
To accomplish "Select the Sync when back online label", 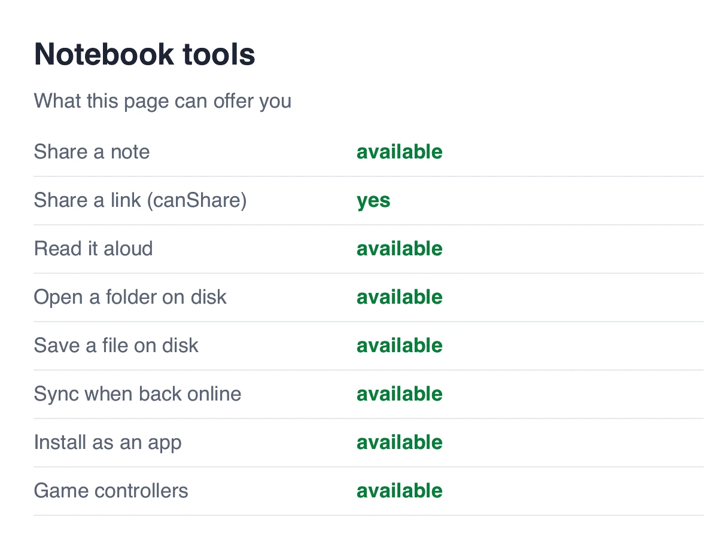I will 138,394.
